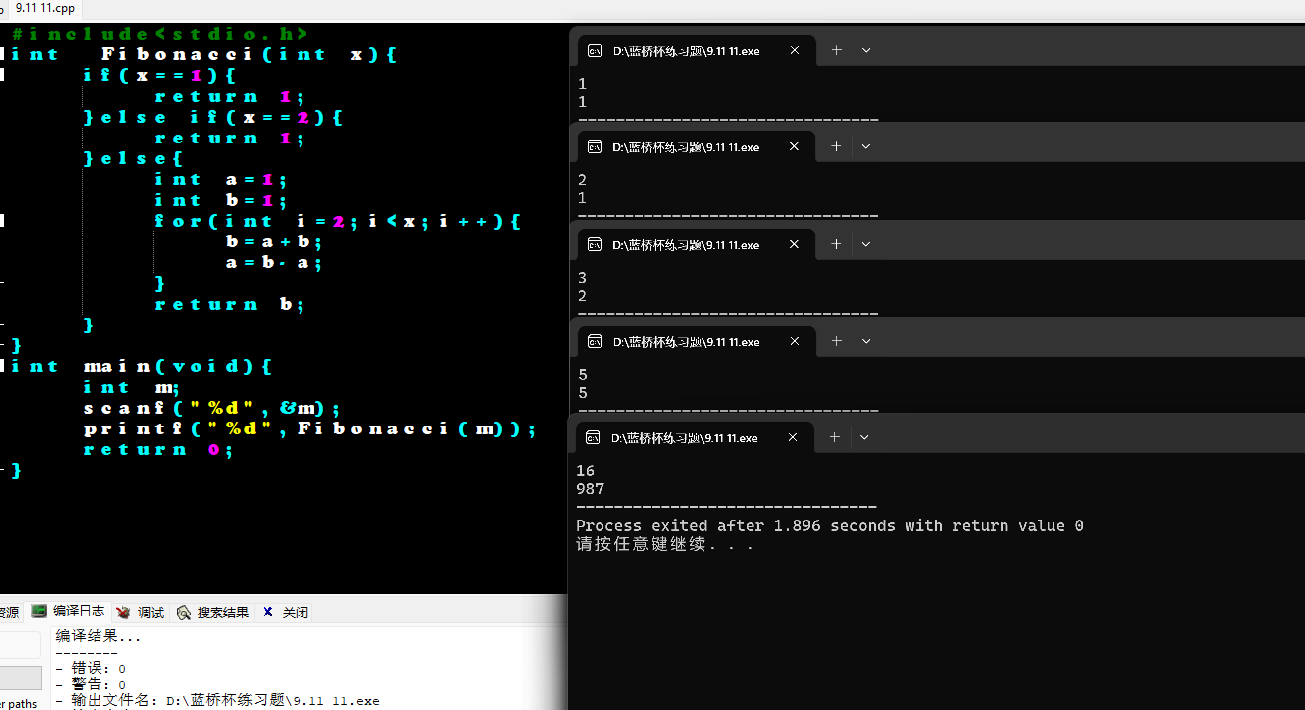Click cmd icon on terminal showing output 2 1
The image size is (1305, 710).
[x=595, y=147]
